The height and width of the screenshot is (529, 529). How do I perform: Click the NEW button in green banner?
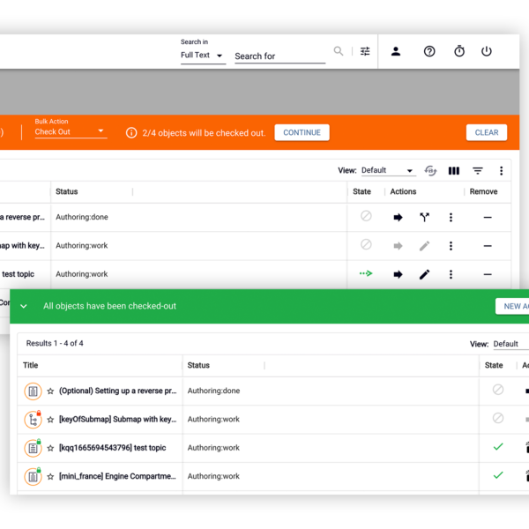click(x=512, y=306)
